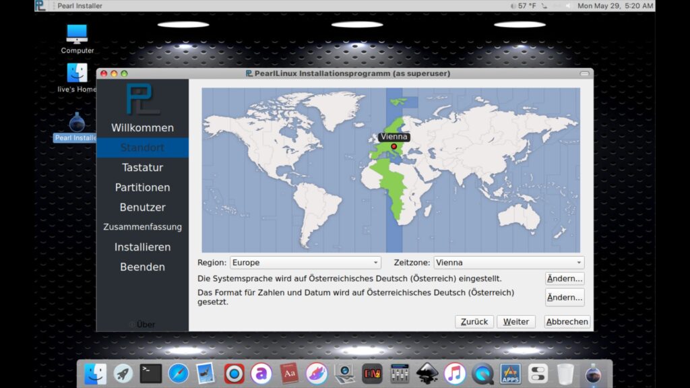Click the Vienna tooltip label on the map
This screenshot has height=388, width=690.
394,137
